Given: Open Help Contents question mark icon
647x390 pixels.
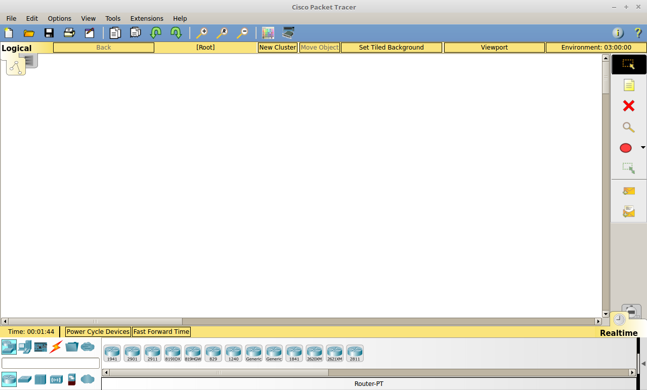Looking at the screenshot, I should coord(638,33).
